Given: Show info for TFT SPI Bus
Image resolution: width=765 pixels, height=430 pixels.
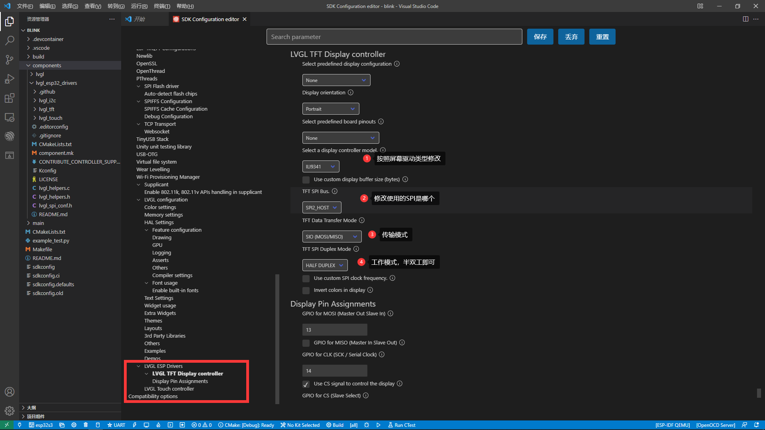Looking at the screenshot, I should [335, 192].
